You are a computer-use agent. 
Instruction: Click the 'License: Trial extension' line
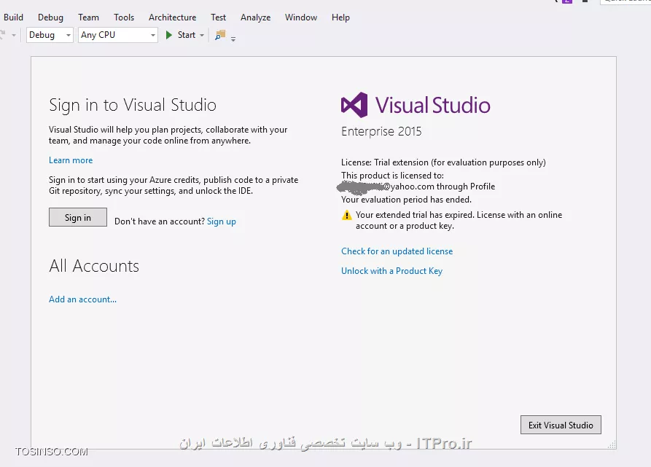[x=443, y=162]
